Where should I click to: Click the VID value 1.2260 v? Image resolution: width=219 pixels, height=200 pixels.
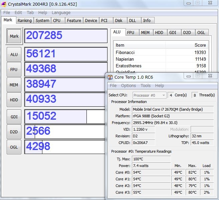(144, 129)
